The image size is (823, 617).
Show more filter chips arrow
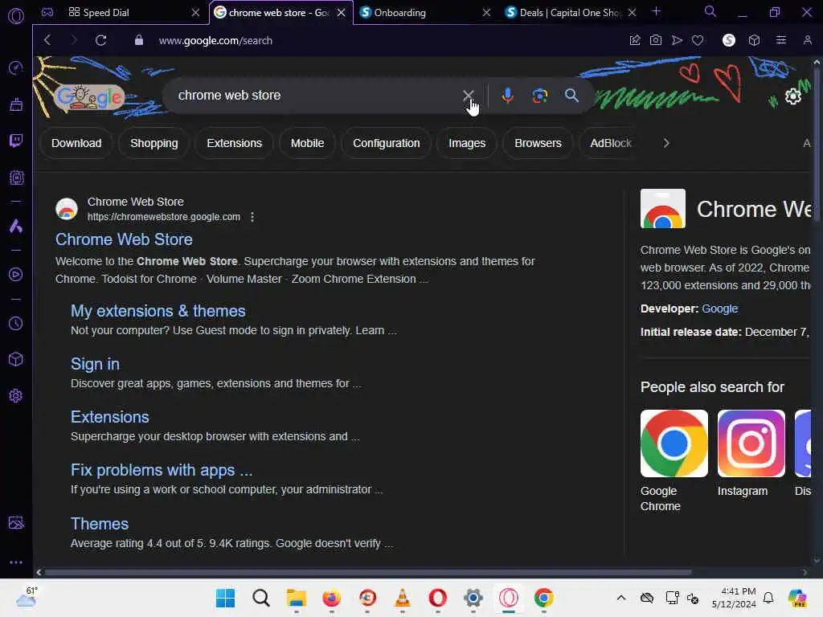(666, 143)
